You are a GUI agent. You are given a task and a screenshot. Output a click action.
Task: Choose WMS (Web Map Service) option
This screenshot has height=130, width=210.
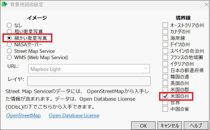(x=9, y=57)
